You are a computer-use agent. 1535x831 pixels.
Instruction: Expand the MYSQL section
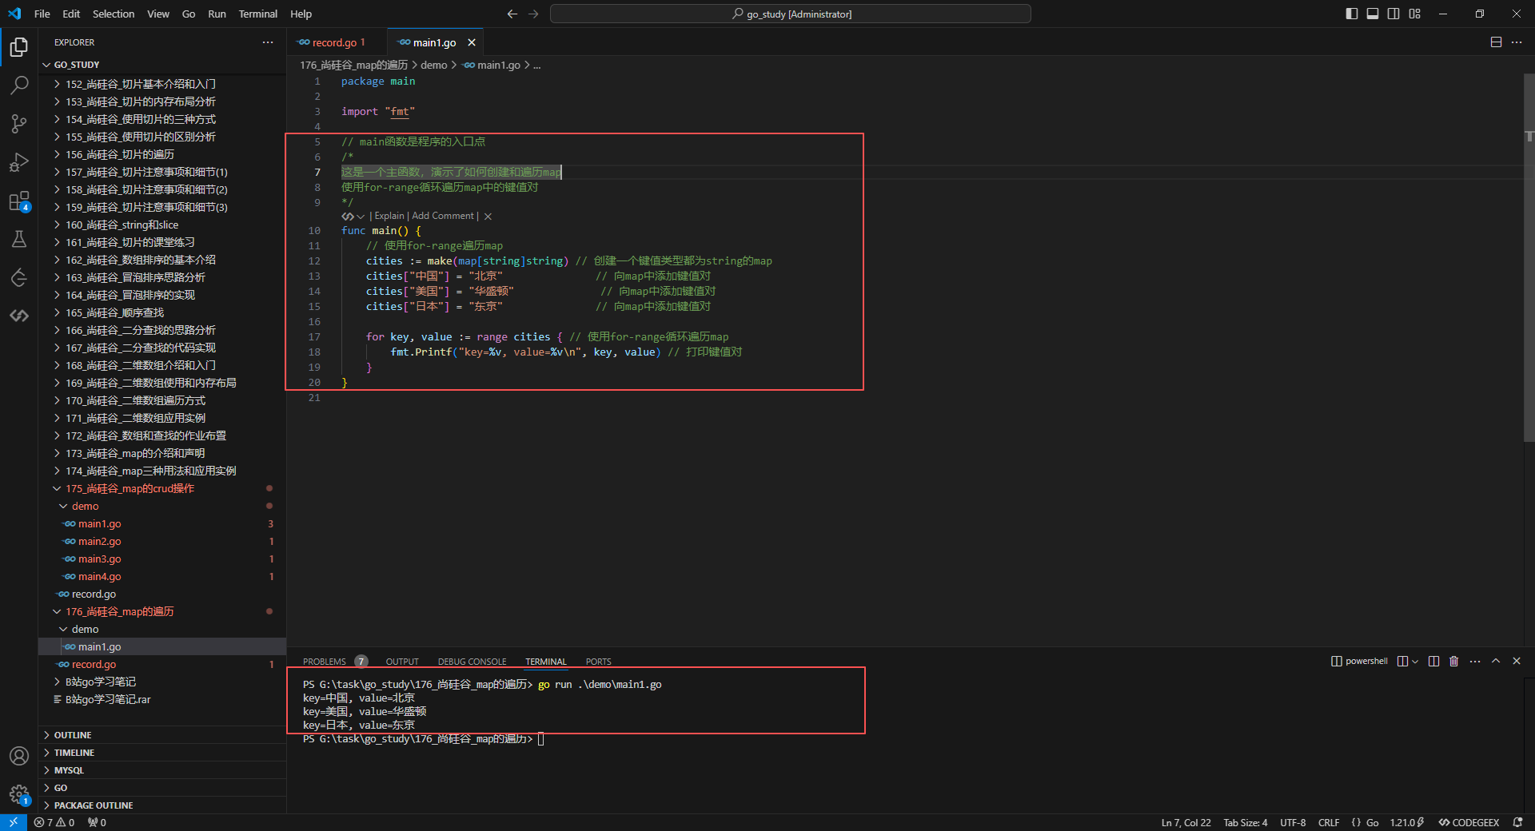pos(162,770)
